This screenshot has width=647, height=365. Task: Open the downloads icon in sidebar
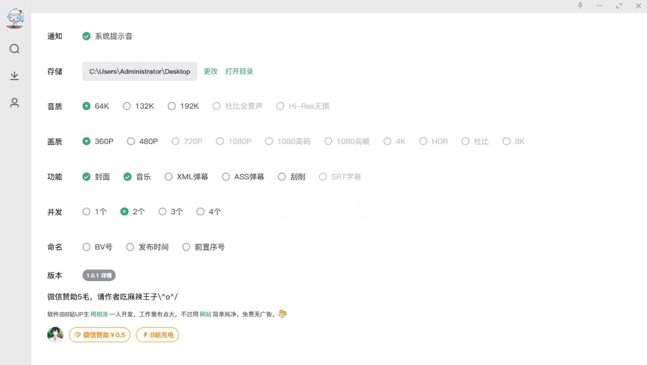click(x=15, y=76)
